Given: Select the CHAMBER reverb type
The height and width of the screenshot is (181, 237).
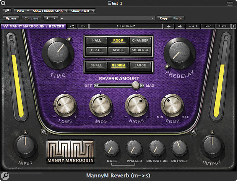Looking at the screenshot, I should [x=140, y=41].
